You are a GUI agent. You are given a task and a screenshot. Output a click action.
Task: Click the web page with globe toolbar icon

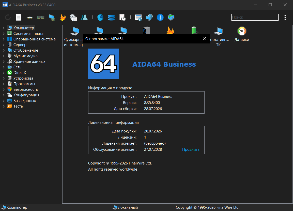pos(138,18)
